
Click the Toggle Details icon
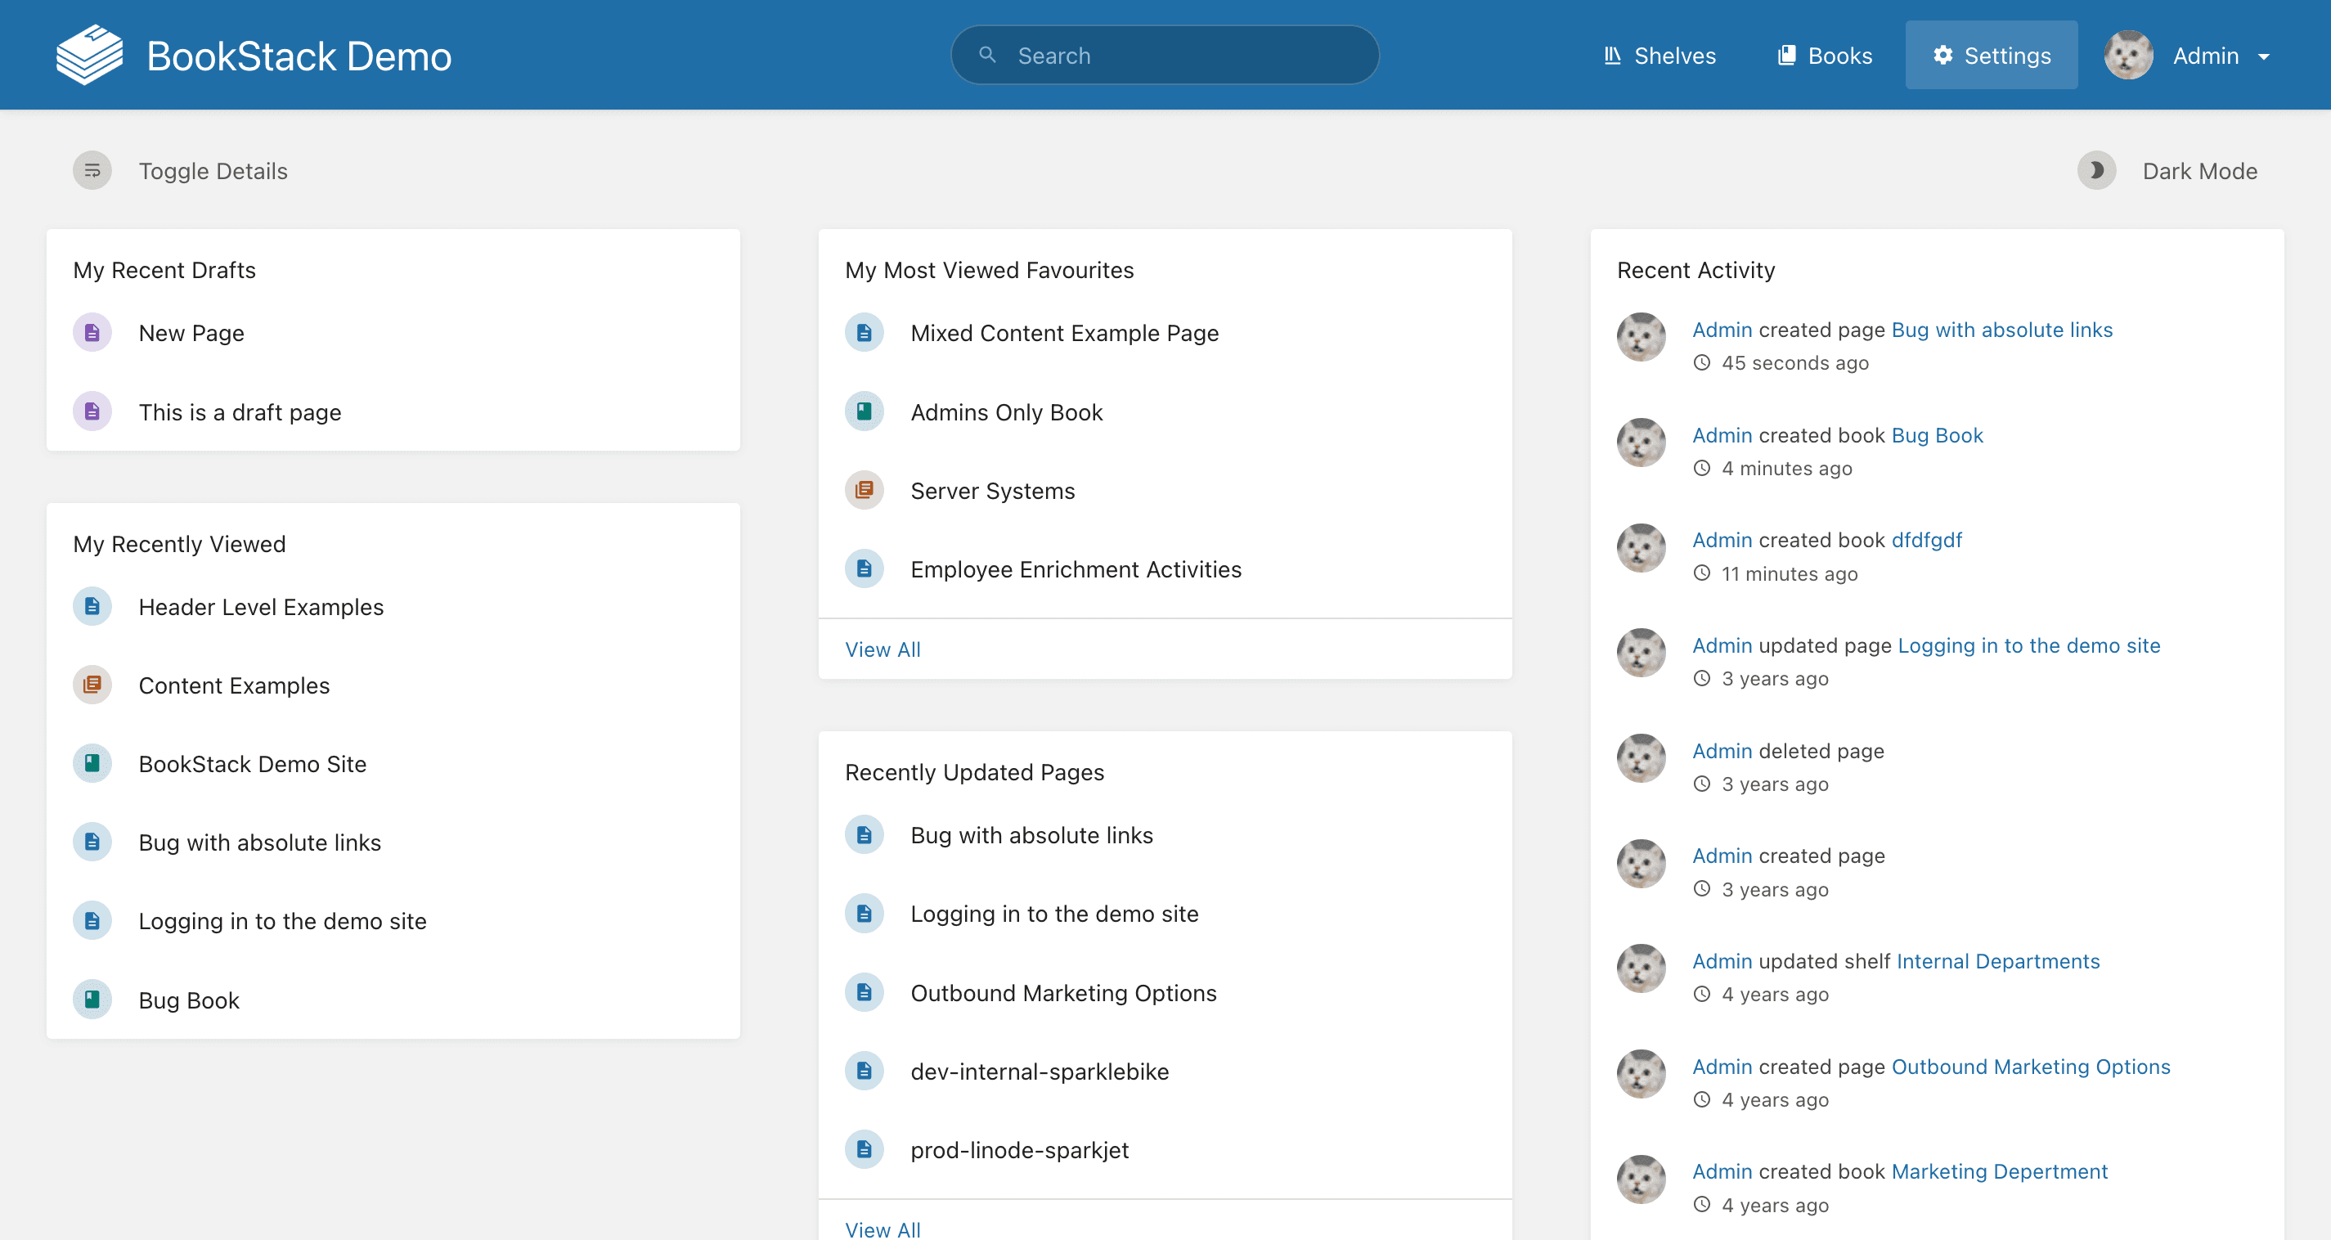(x=92, y=170)
